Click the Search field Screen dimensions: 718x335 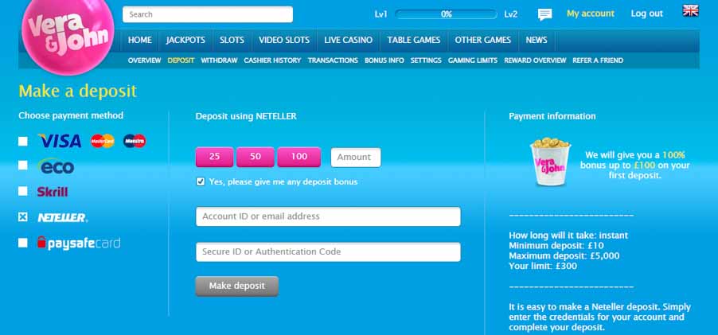click(x=208, y=14)
